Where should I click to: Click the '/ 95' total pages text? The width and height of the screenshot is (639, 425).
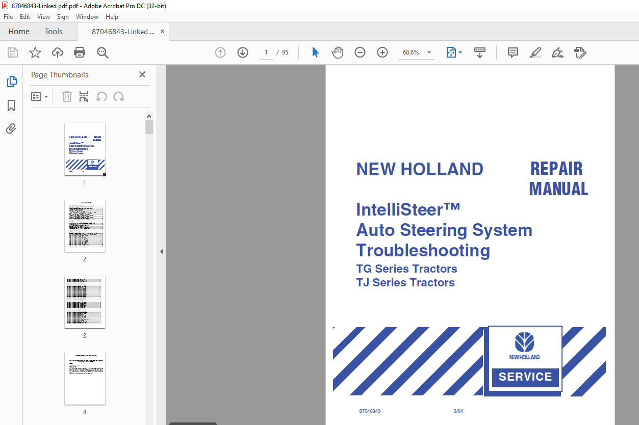click(283, 52)
